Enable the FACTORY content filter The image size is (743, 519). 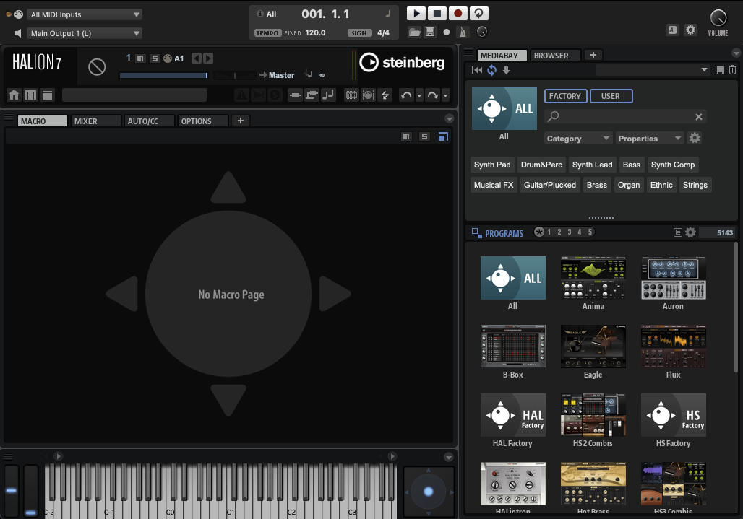[x=565, y=96]
